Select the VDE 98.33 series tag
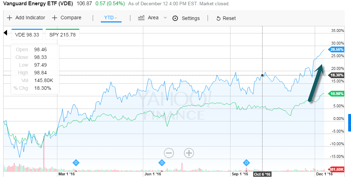The height and width of the screenshot is (182, 351). tap(27, 34)
